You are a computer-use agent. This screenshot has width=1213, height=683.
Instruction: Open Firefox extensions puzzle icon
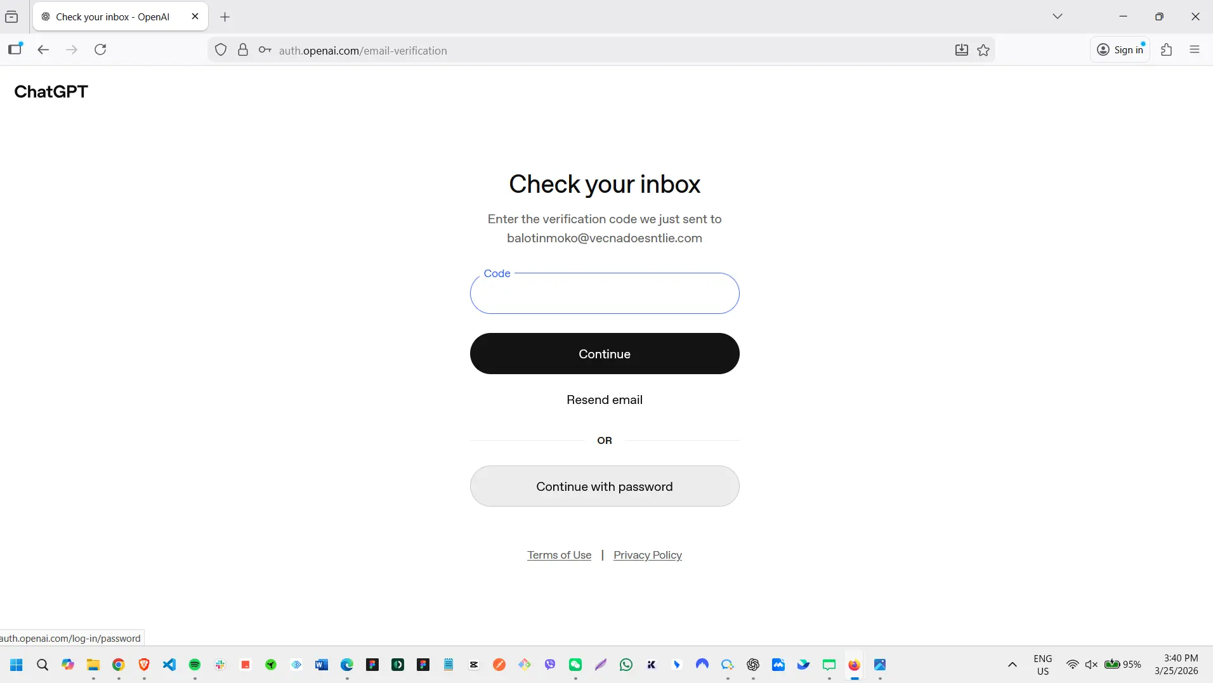1166,50
